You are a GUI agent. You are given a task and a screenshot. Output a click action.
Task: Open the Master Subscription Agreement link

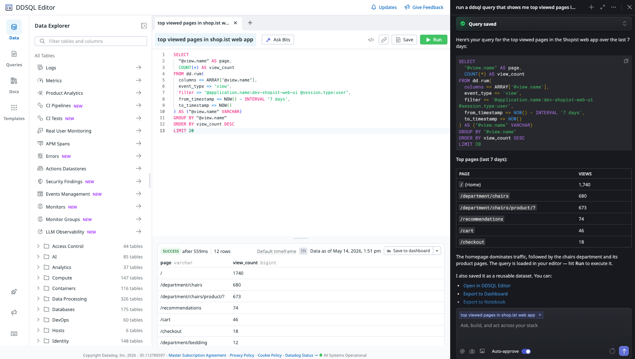point(197,355)
